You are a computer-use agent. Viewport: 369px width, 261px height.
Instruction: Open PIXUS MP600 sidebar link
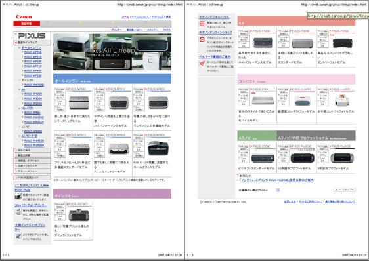[33, 62]
